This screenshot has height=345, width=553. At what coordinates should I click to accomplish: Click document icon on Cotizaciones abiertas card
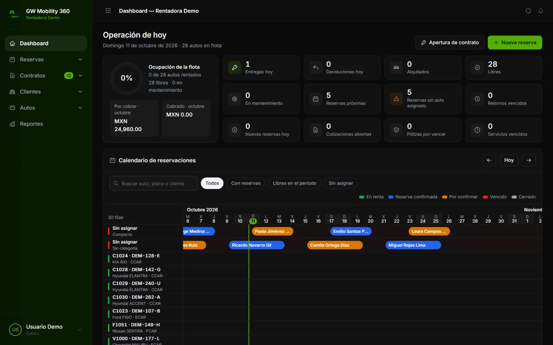(x=316, y=130)
